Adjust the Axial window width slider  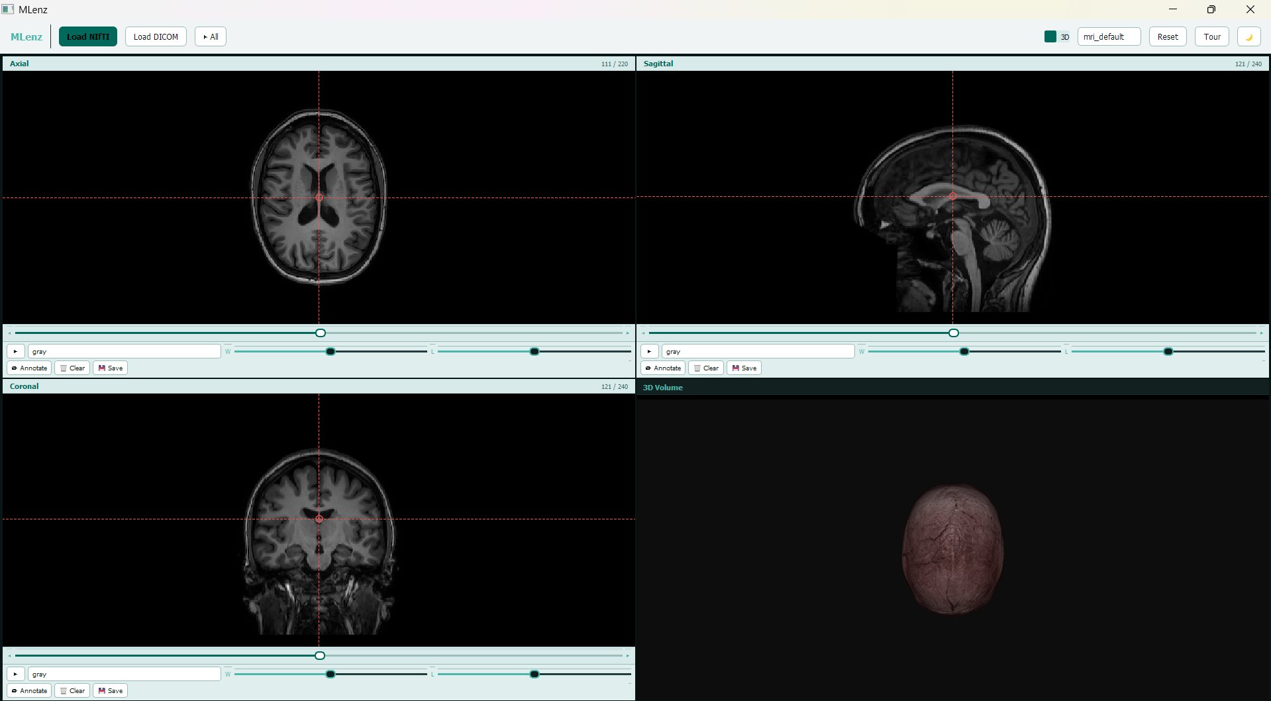(330, 351)
